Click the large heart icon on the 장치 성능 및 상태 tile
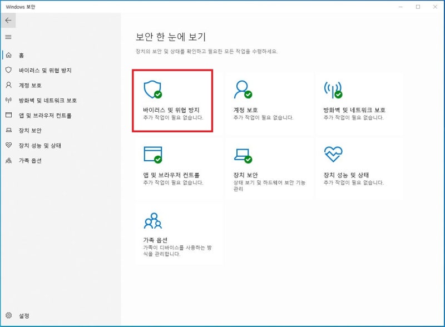This screenshot has height=327, width=445. [x=333, y=154]
